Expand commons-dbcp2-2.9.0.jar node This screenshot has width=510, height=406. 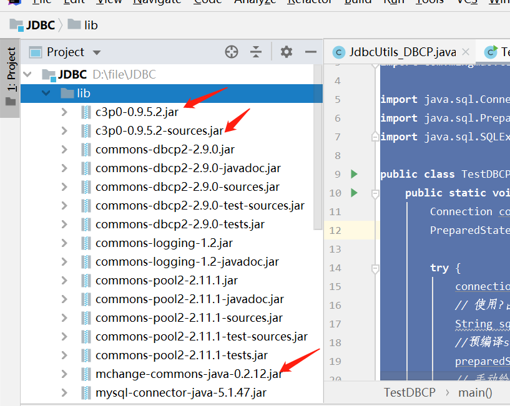coord(64,150)
